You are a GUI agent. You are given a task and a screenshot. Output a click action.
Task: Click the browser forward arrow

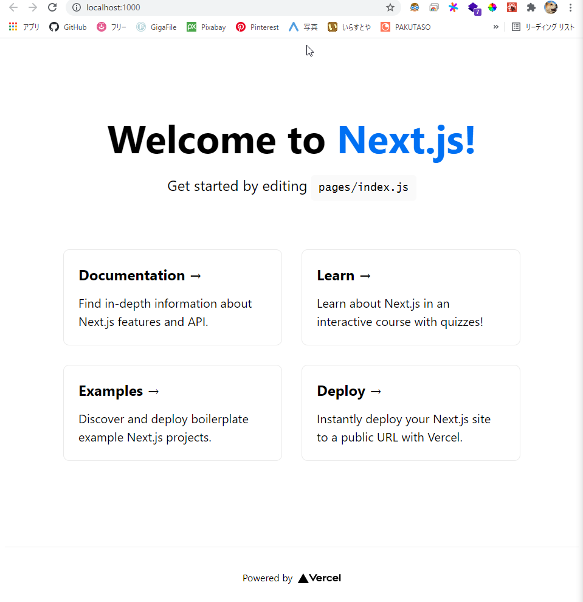pyautogui.click(x=33, y=7)
